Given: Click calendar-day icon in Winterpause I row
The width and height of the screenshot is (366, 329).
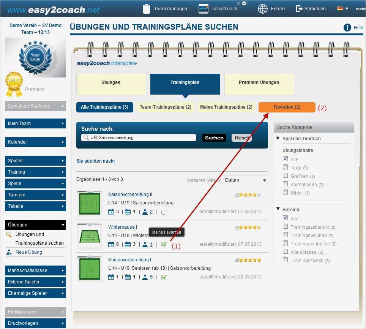Looking at the screenshot, I should point(111,245).
